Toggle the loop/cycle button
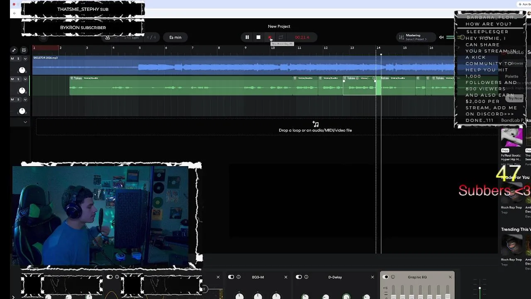Image resolution: width=531 pixels, height=299 pixels. (x=281, y=37)
